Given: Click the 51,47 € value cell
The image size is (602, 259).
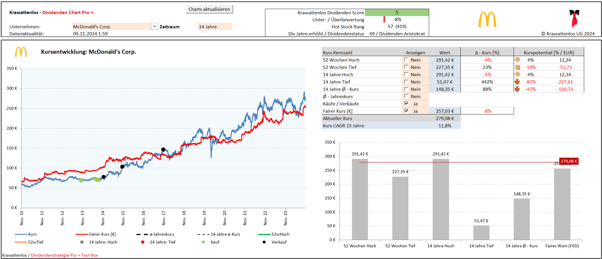Looking at the screenshot, I should coord(445,82).
